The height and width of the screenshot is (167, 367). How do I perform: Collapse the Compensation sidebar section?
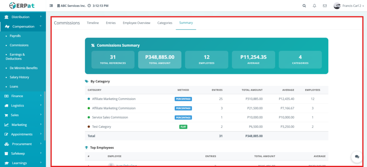coord(23,26)
